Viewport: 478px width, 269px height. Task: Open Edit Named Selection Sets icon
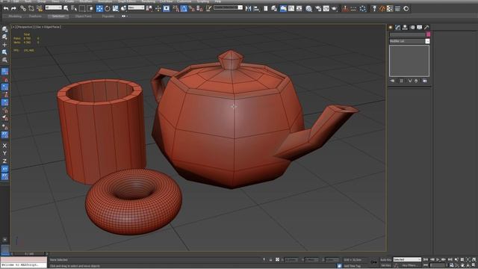[x=208, y=8]
